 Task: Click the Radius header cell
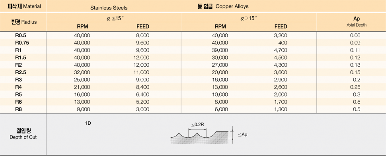24,22
